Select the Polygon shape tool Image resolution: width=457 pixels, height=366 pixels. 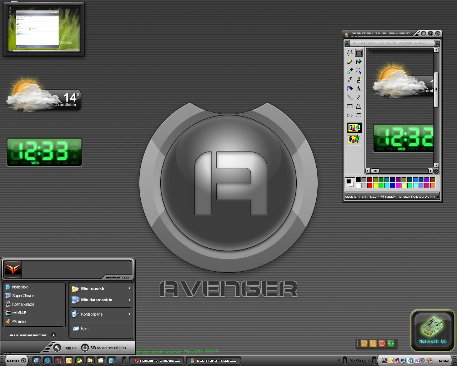[359, 106]
